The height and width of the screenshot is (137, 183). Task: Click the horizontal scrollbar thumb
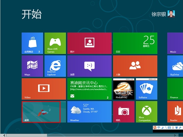pyautogui.click(x=27, y=135)
